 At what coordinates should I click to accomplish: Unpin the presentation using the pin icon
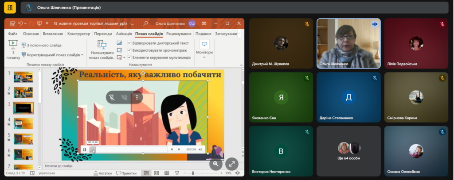click(113, 97)
